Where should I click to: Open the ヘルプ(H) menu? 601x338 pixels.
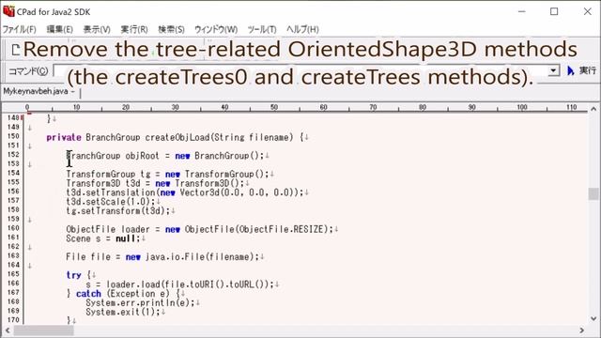point(302,29)
